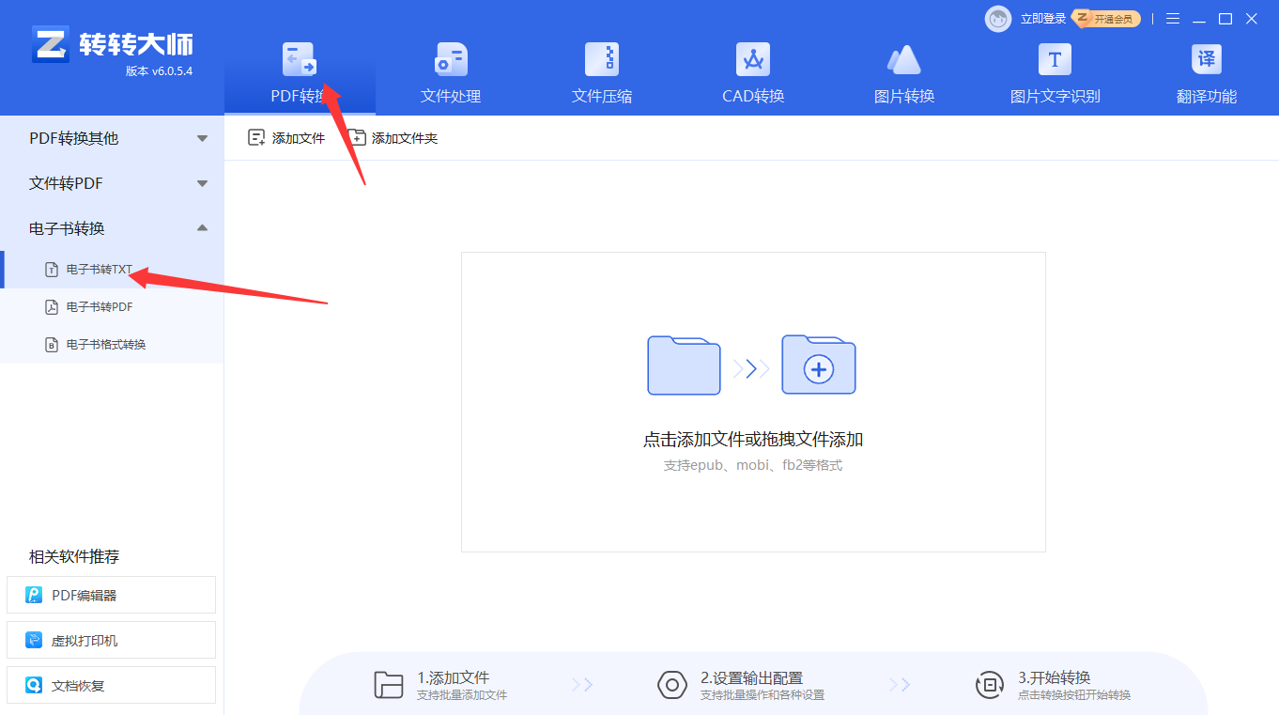Image resolution: width=1279 pixels, height=715 pixels.
Task: Click the step 2 hexagon settings icon
Action: point(672,685)
